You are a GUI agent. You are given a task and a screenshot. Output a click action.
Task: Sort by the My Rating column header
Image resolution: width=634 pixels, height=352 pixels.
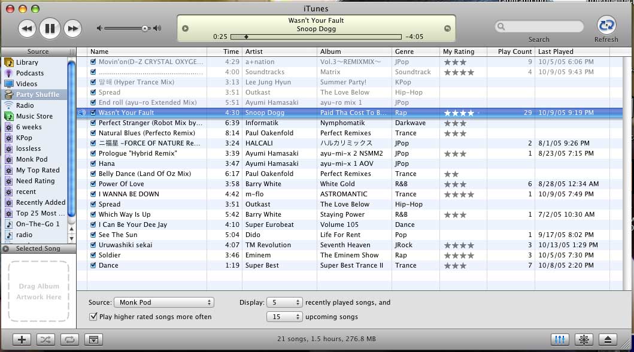click(463, 51)
